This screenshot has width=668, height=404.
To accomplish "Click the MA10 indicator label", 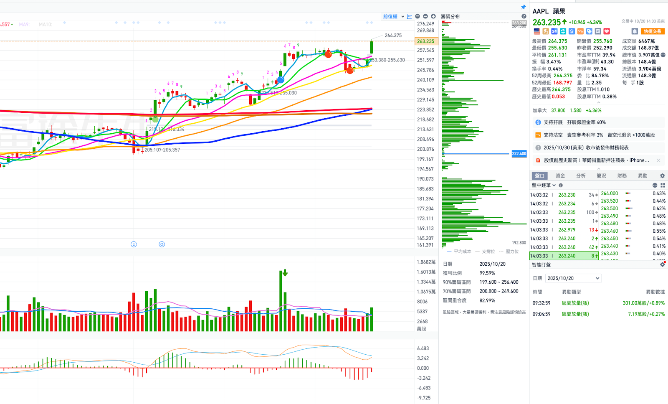I will tap(45, 25).
